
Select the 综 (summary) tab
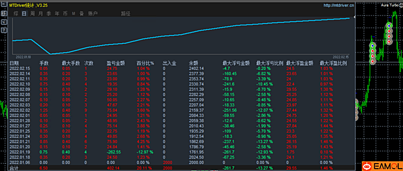click(16, 13)
